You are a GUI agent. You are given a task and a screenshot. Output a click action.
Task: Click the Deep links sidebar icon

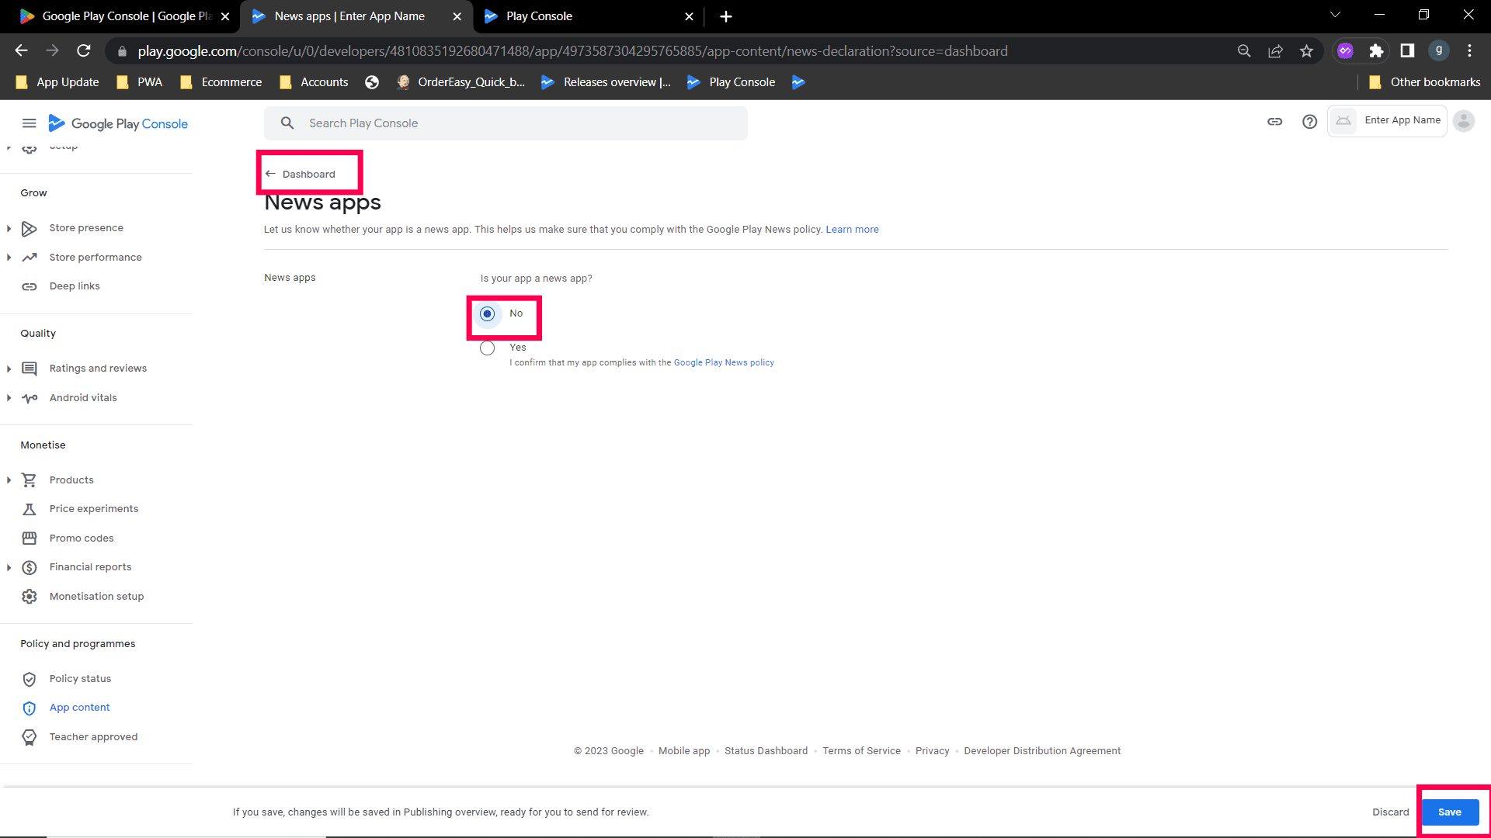coord(30,286)
